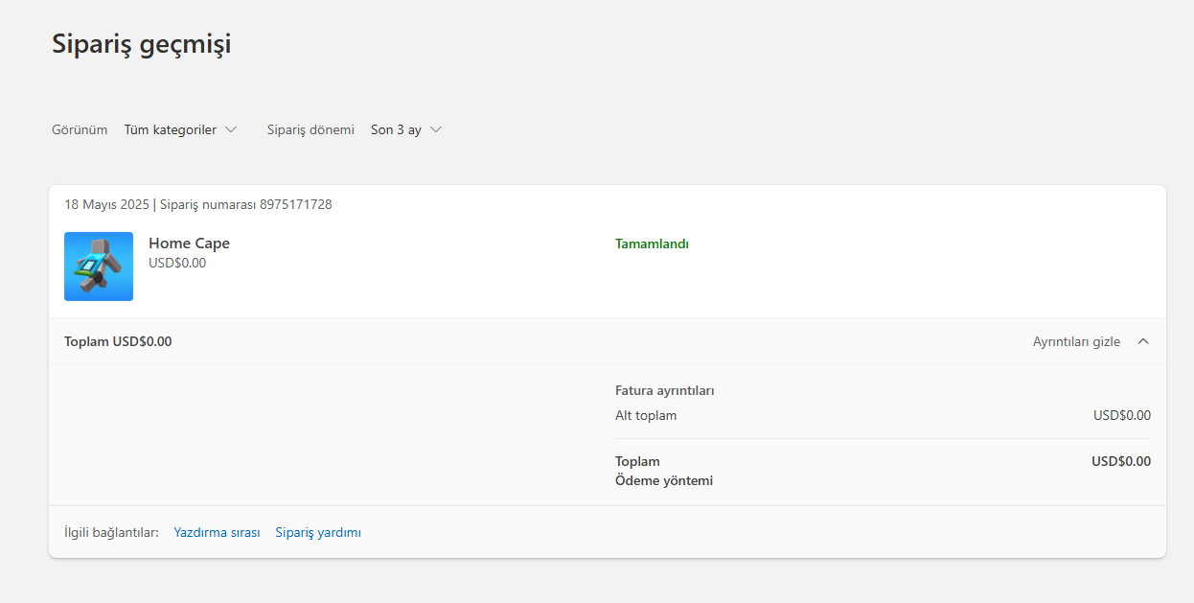
Task: Click the Sipariş dönemi filter label
Action: click(x=310, y=129)
